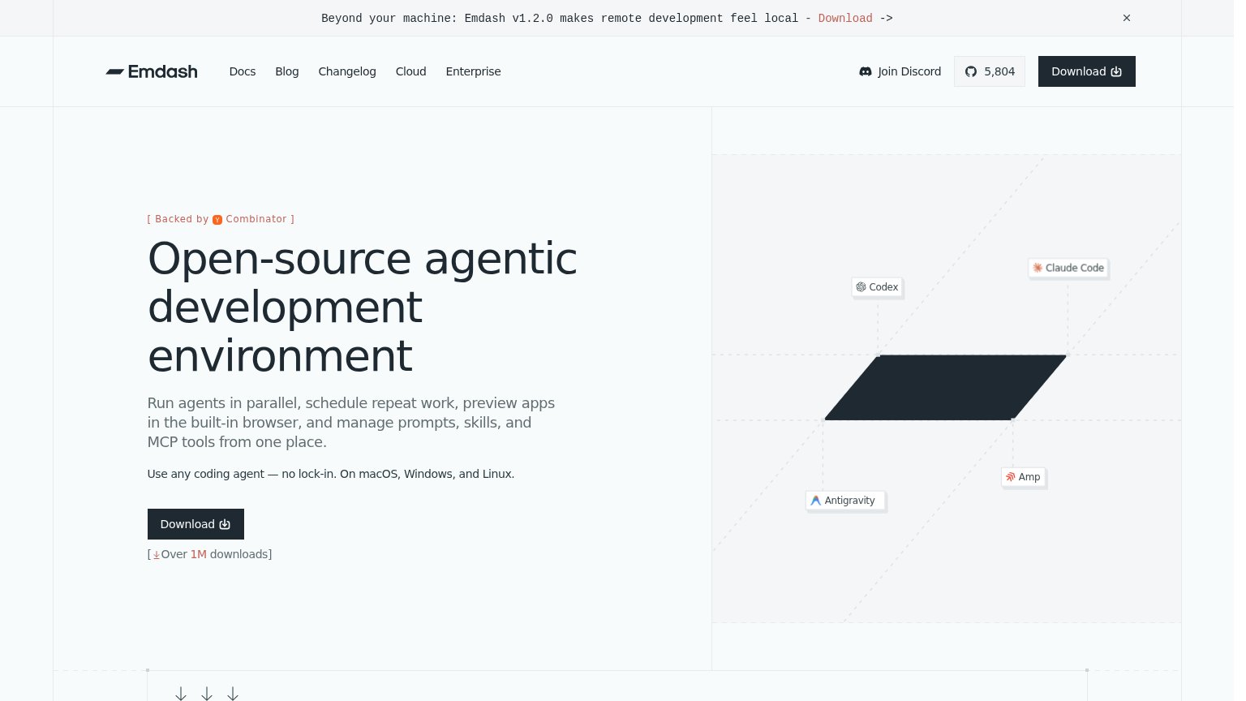Click the Y Combinator logo icon

point(217,220)
